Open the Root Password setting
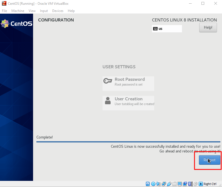 click(x=128, y=84)
